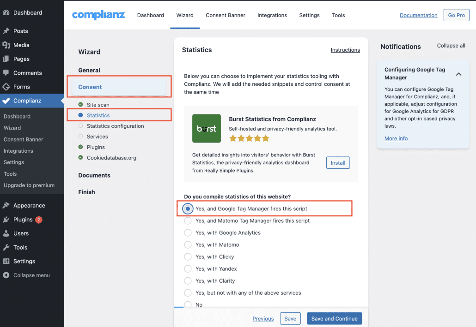476x327 pixels.
Task: Open Upgrade to premium in the sidebar
Action: point(29,185)
